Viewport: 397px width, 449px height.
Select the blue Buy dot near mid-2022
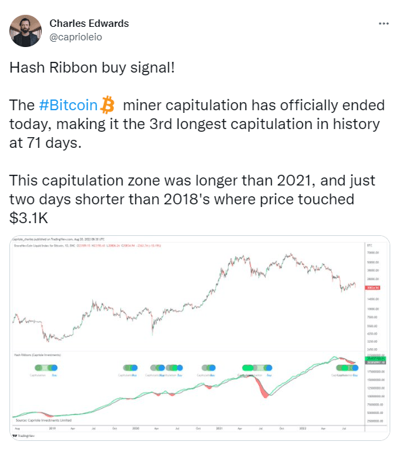[355, 368]
